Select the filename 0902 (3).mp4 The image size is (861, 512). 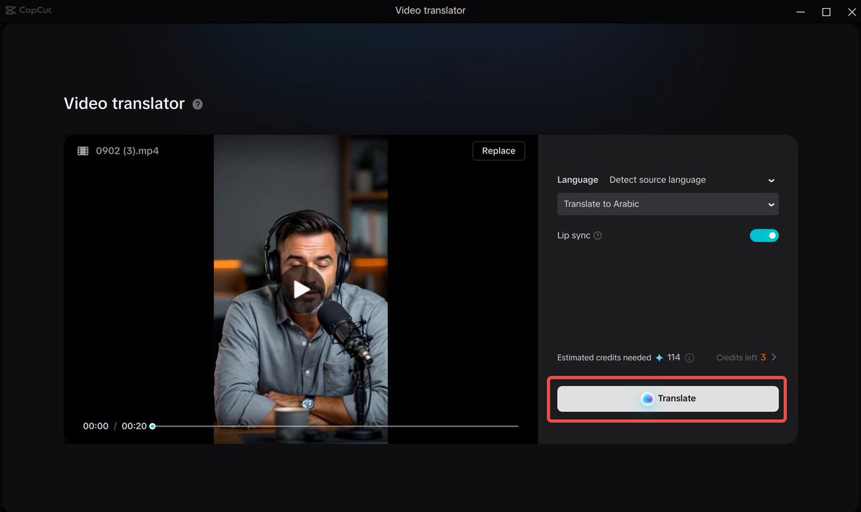(126, 150)
